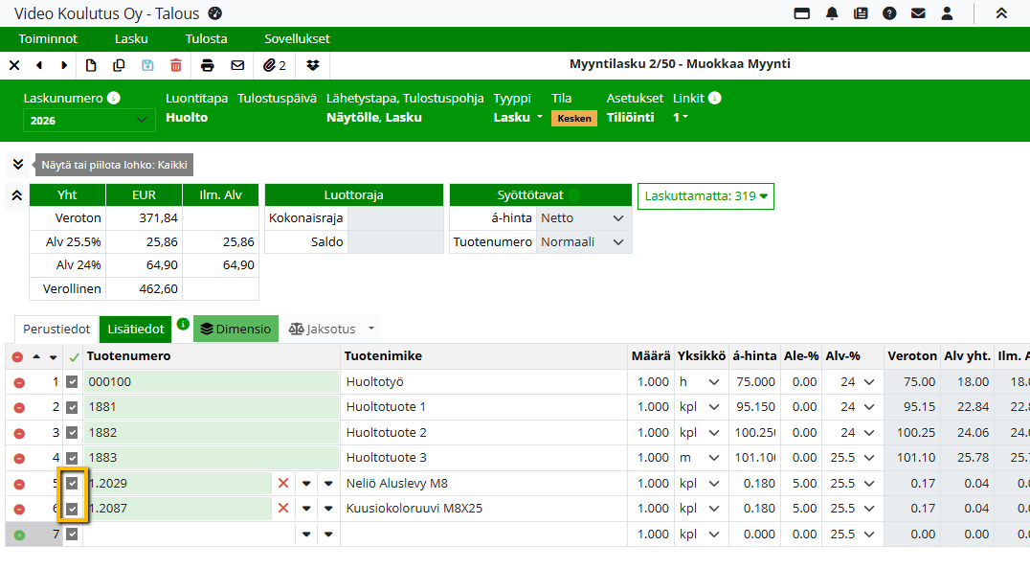Open the Laskunumero 2026 dropdown
Viewport: 1030px width, 569px height.
(x=88, y=120)
